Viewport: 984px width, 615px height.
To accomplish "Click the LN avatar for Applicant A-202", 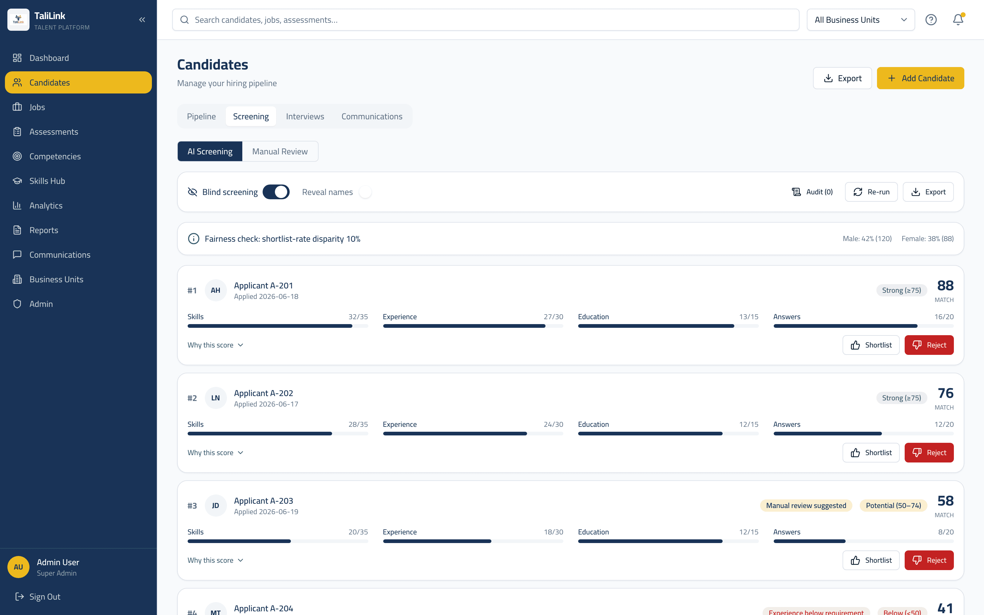I will click(x=216, y=398).
